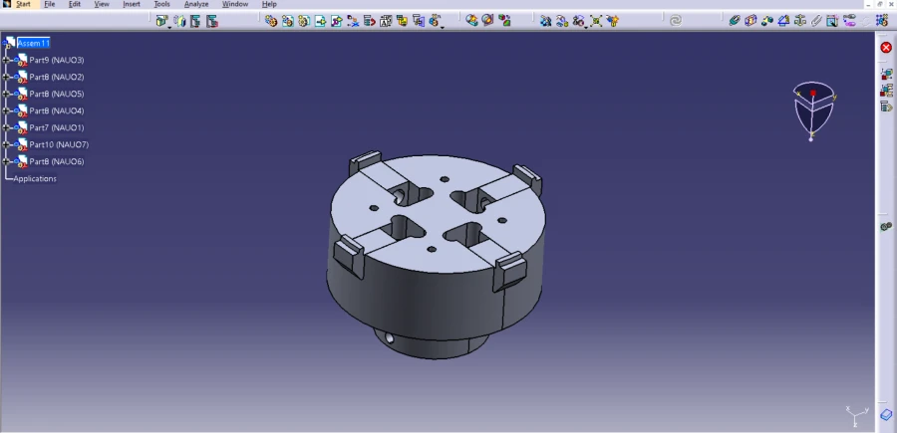The height and width of the screenshot is (433, 897).
Task: Select Part8 (NAUO6) in the tree
Action: [57, 161]
